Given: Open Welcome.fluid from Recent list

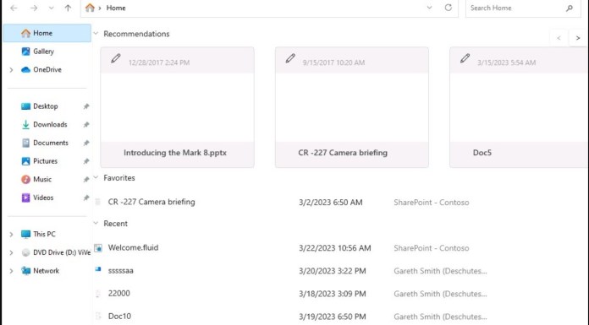Looking at the screenshot, I should (x=133, y=247).
